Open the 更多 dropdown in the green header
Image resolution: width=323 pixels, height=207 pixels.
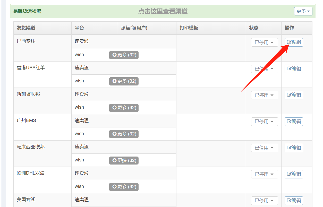click(x=303, y=11)
